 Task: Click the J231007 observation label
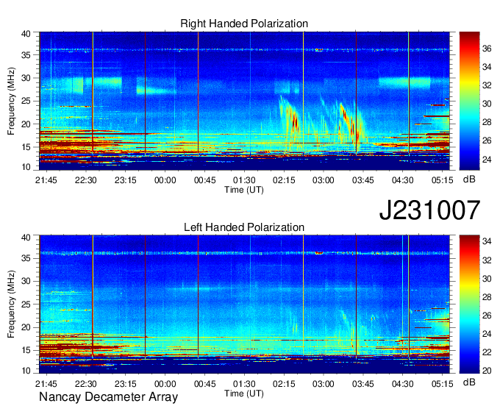(x=429, y=210)
